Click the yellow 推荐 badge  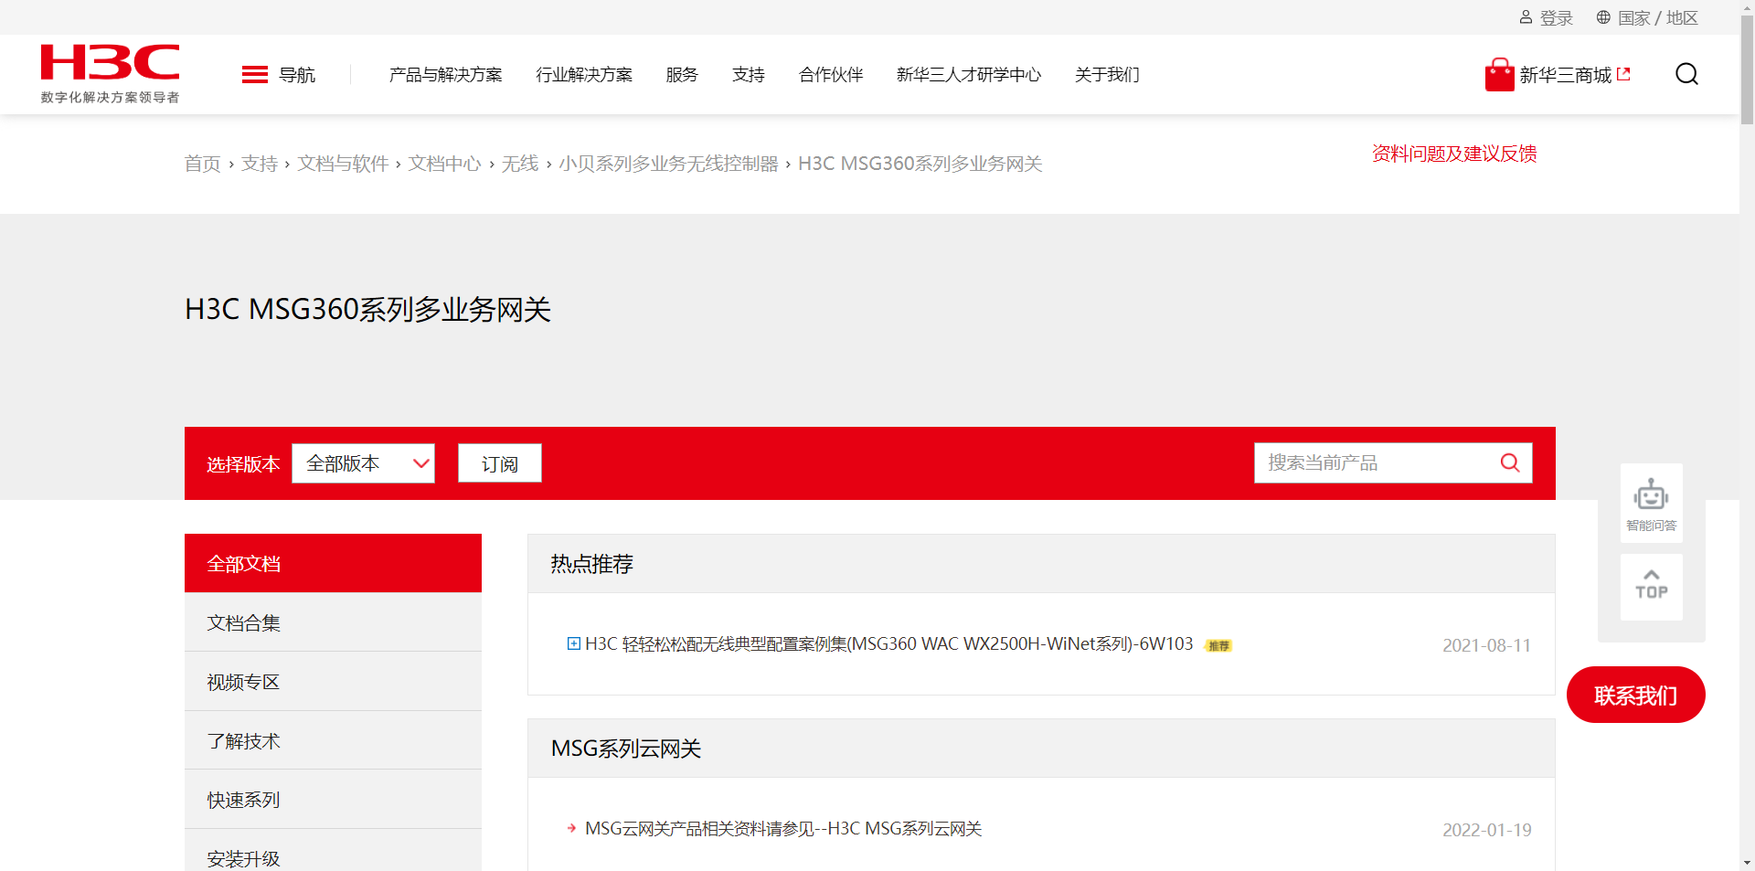[x=1218, y=645]
